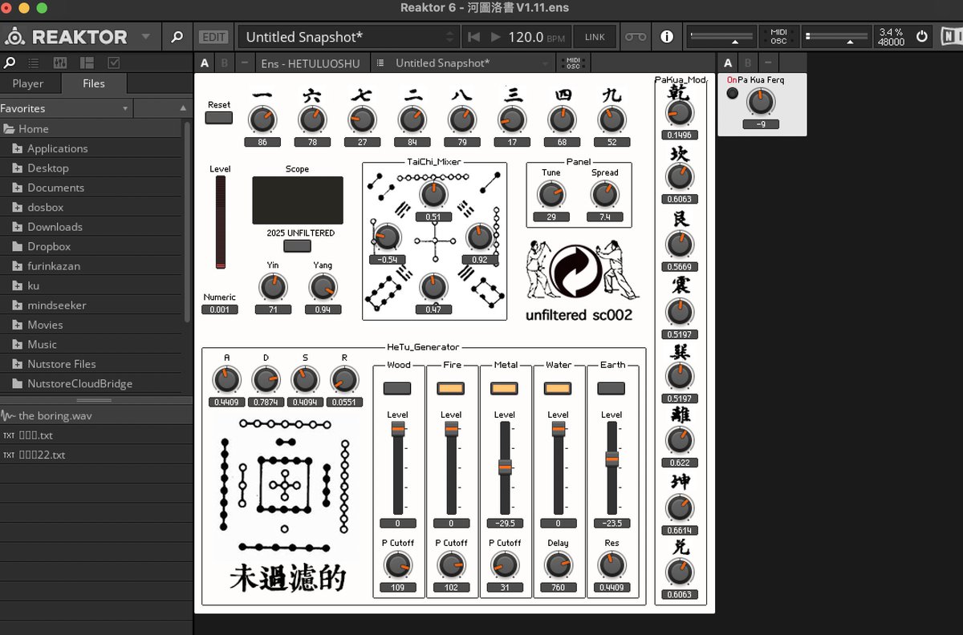Enable Ableton LINK button
Viewport: 963px width, 635px height.
point(595,37)
